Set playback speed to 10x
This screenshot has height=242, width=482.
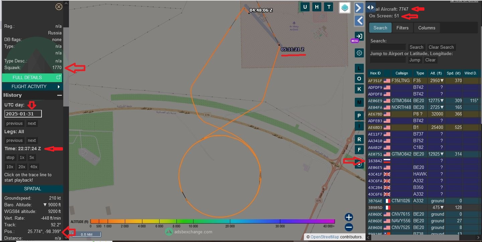coord(10,167)
